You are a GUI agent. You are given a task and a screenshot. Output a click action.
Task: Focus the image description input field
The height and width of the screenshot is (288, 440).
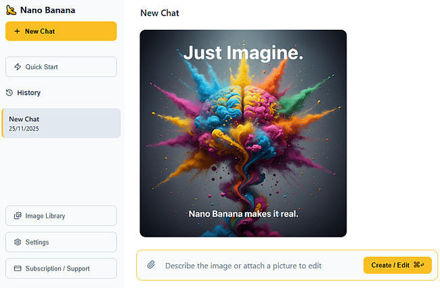(257, 265)
